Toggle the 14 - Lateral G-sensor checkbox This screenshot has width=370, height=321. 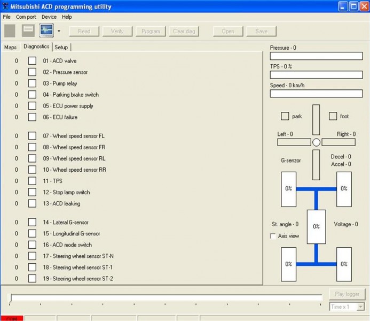click(32, 222)
